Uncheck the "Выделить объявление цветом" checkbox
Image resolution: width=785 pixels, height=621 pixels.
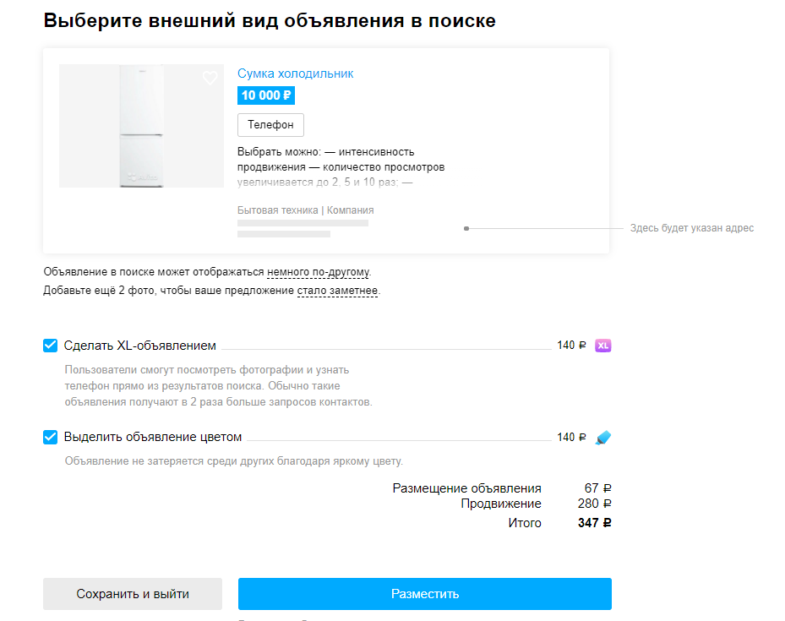pyautogui.click(x=51, y=438)
